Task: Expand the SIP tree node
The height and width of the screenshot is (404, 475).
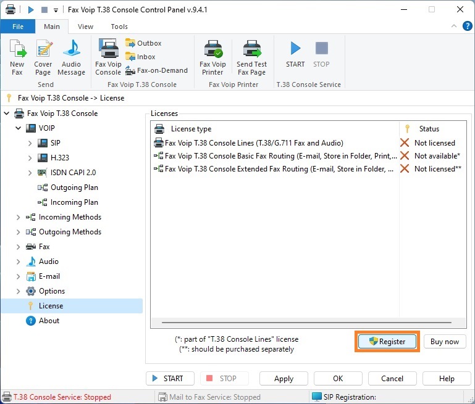Action: tap(30, 143)
